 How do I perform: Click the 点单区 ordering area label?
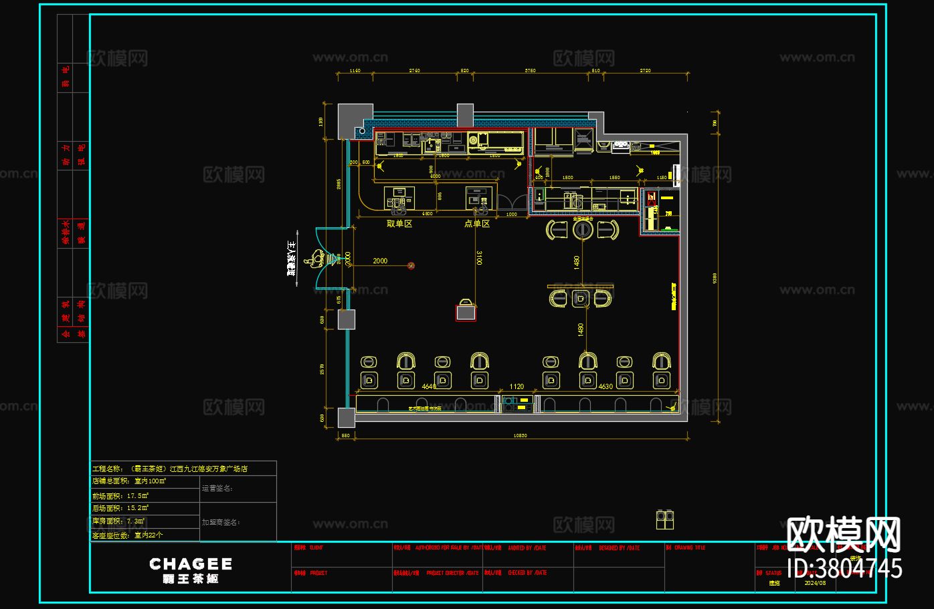pos(477,223)
